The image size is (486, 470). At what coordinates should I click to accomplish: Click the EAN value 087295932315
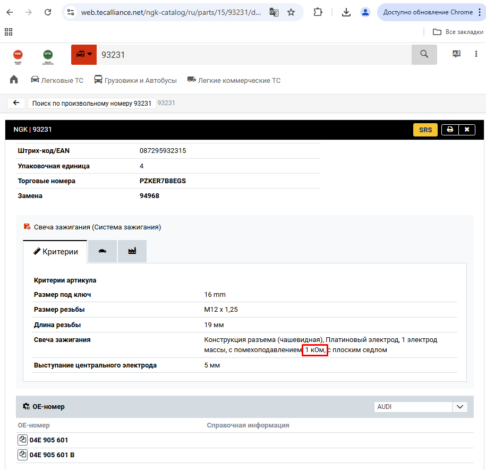(163, 151)
